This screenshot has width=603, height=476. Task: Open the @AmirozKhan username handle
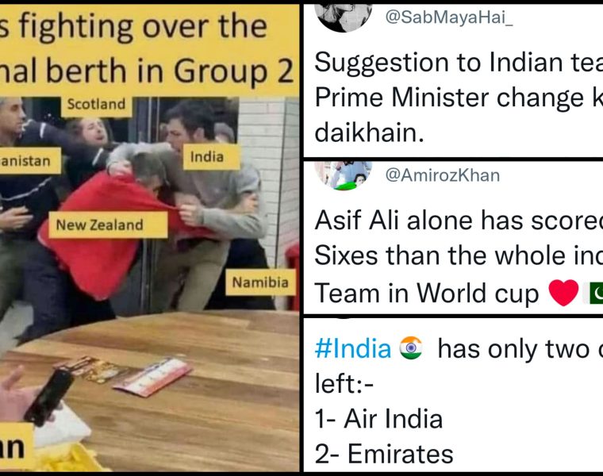(443, 175)
